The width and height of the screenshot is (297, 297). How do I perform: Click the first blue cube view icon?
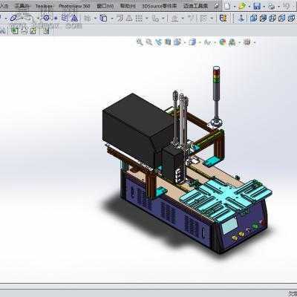[253, 18]
